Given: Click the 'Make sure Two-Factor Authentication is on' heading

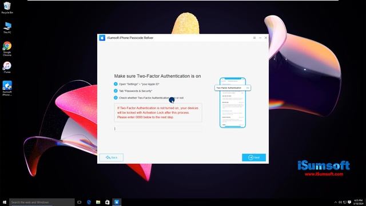Looking at the screenshot, I should [x=157, y=76].
